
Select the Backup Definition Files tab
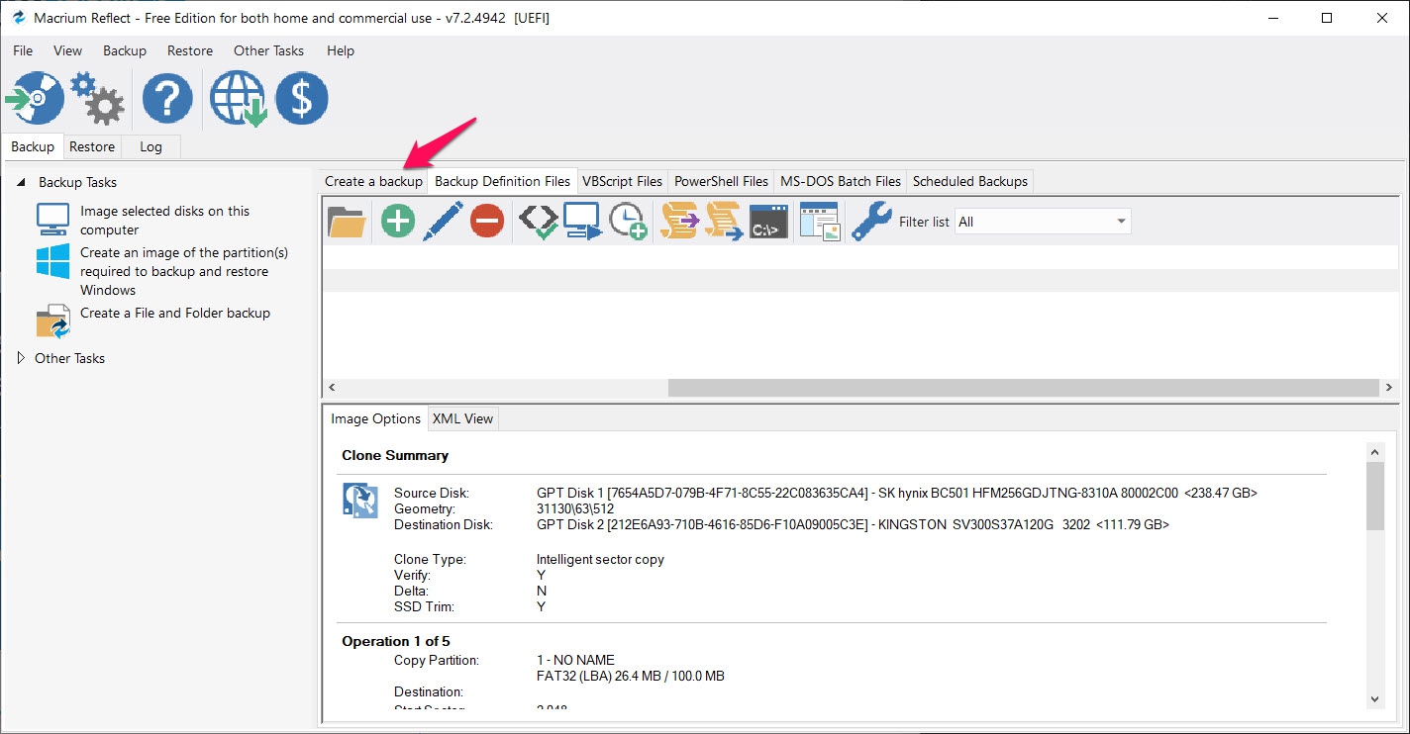(x=503, y=181)
